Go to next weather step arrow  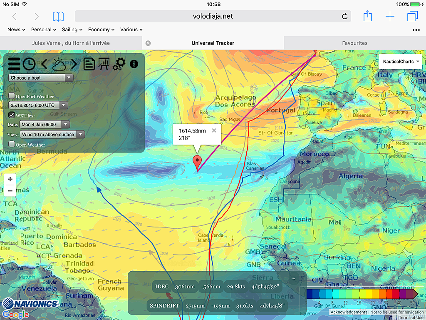click(74, 64)
